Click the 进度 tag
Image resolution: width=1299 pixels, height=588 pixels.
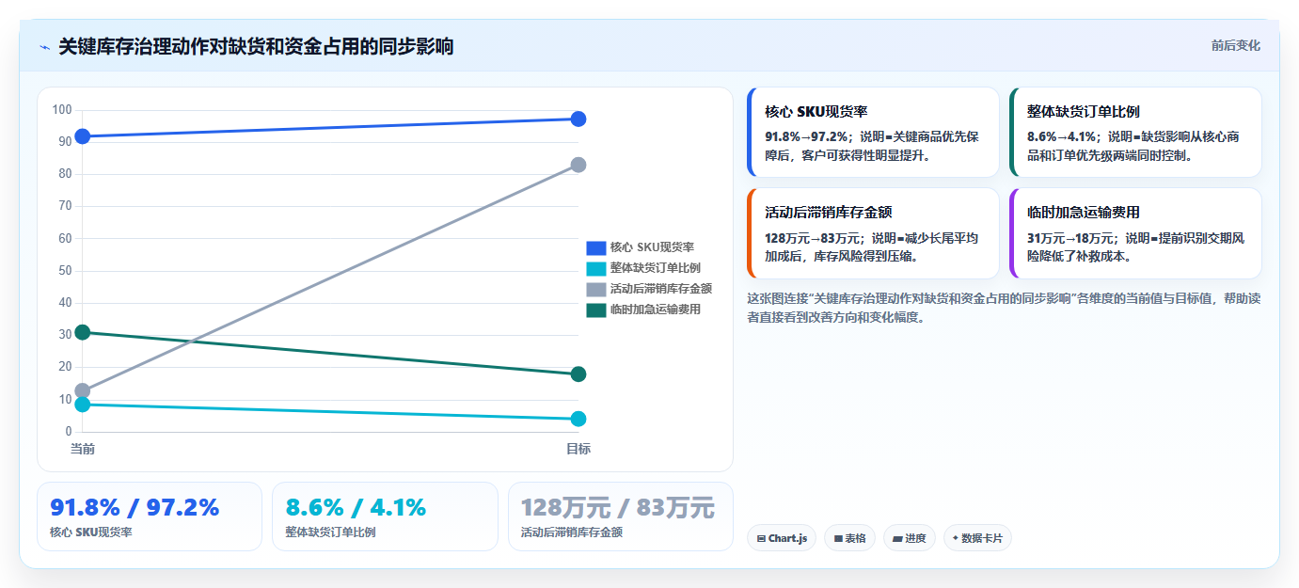910,538
